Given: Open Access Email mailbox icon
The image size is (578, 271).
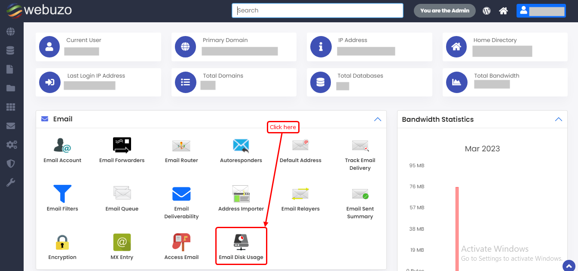Looking at the screenshot, I should coord(181,243).
